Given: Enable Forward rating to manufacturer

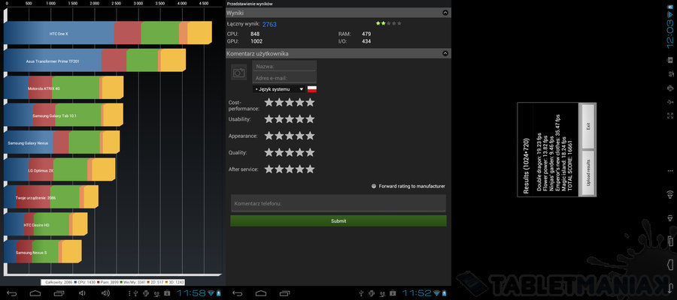Looking at the screenshot, I should tap(374, 186).
